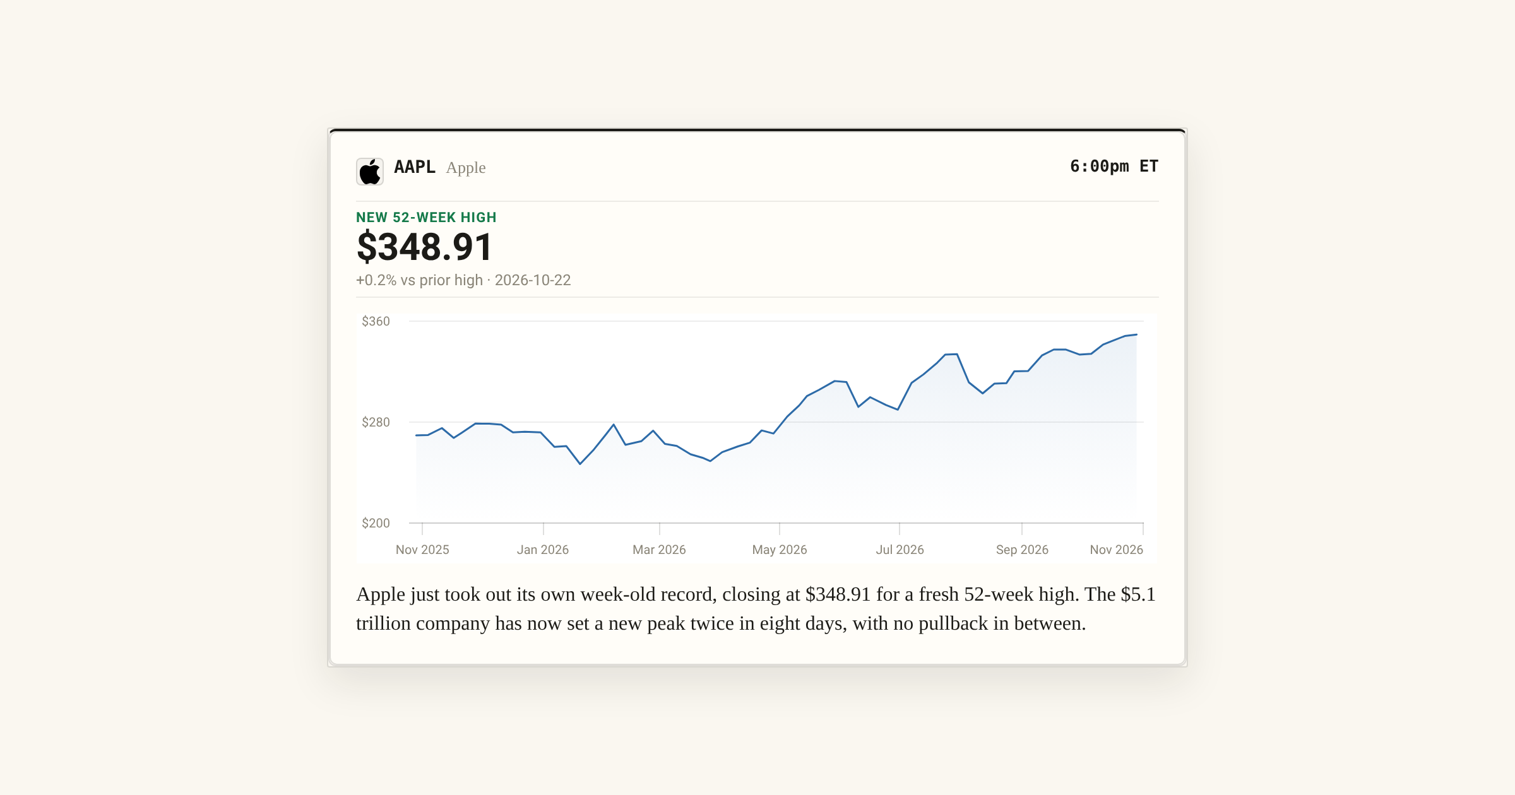The width and height of the screenshot is (1515, 795).
Task: Click the Jul 2026 axis label
Action: 900,550
